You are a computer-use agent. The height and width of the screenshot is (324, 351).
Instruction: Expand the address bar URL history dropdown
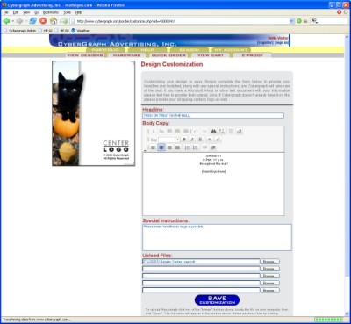tap(291, 21)
